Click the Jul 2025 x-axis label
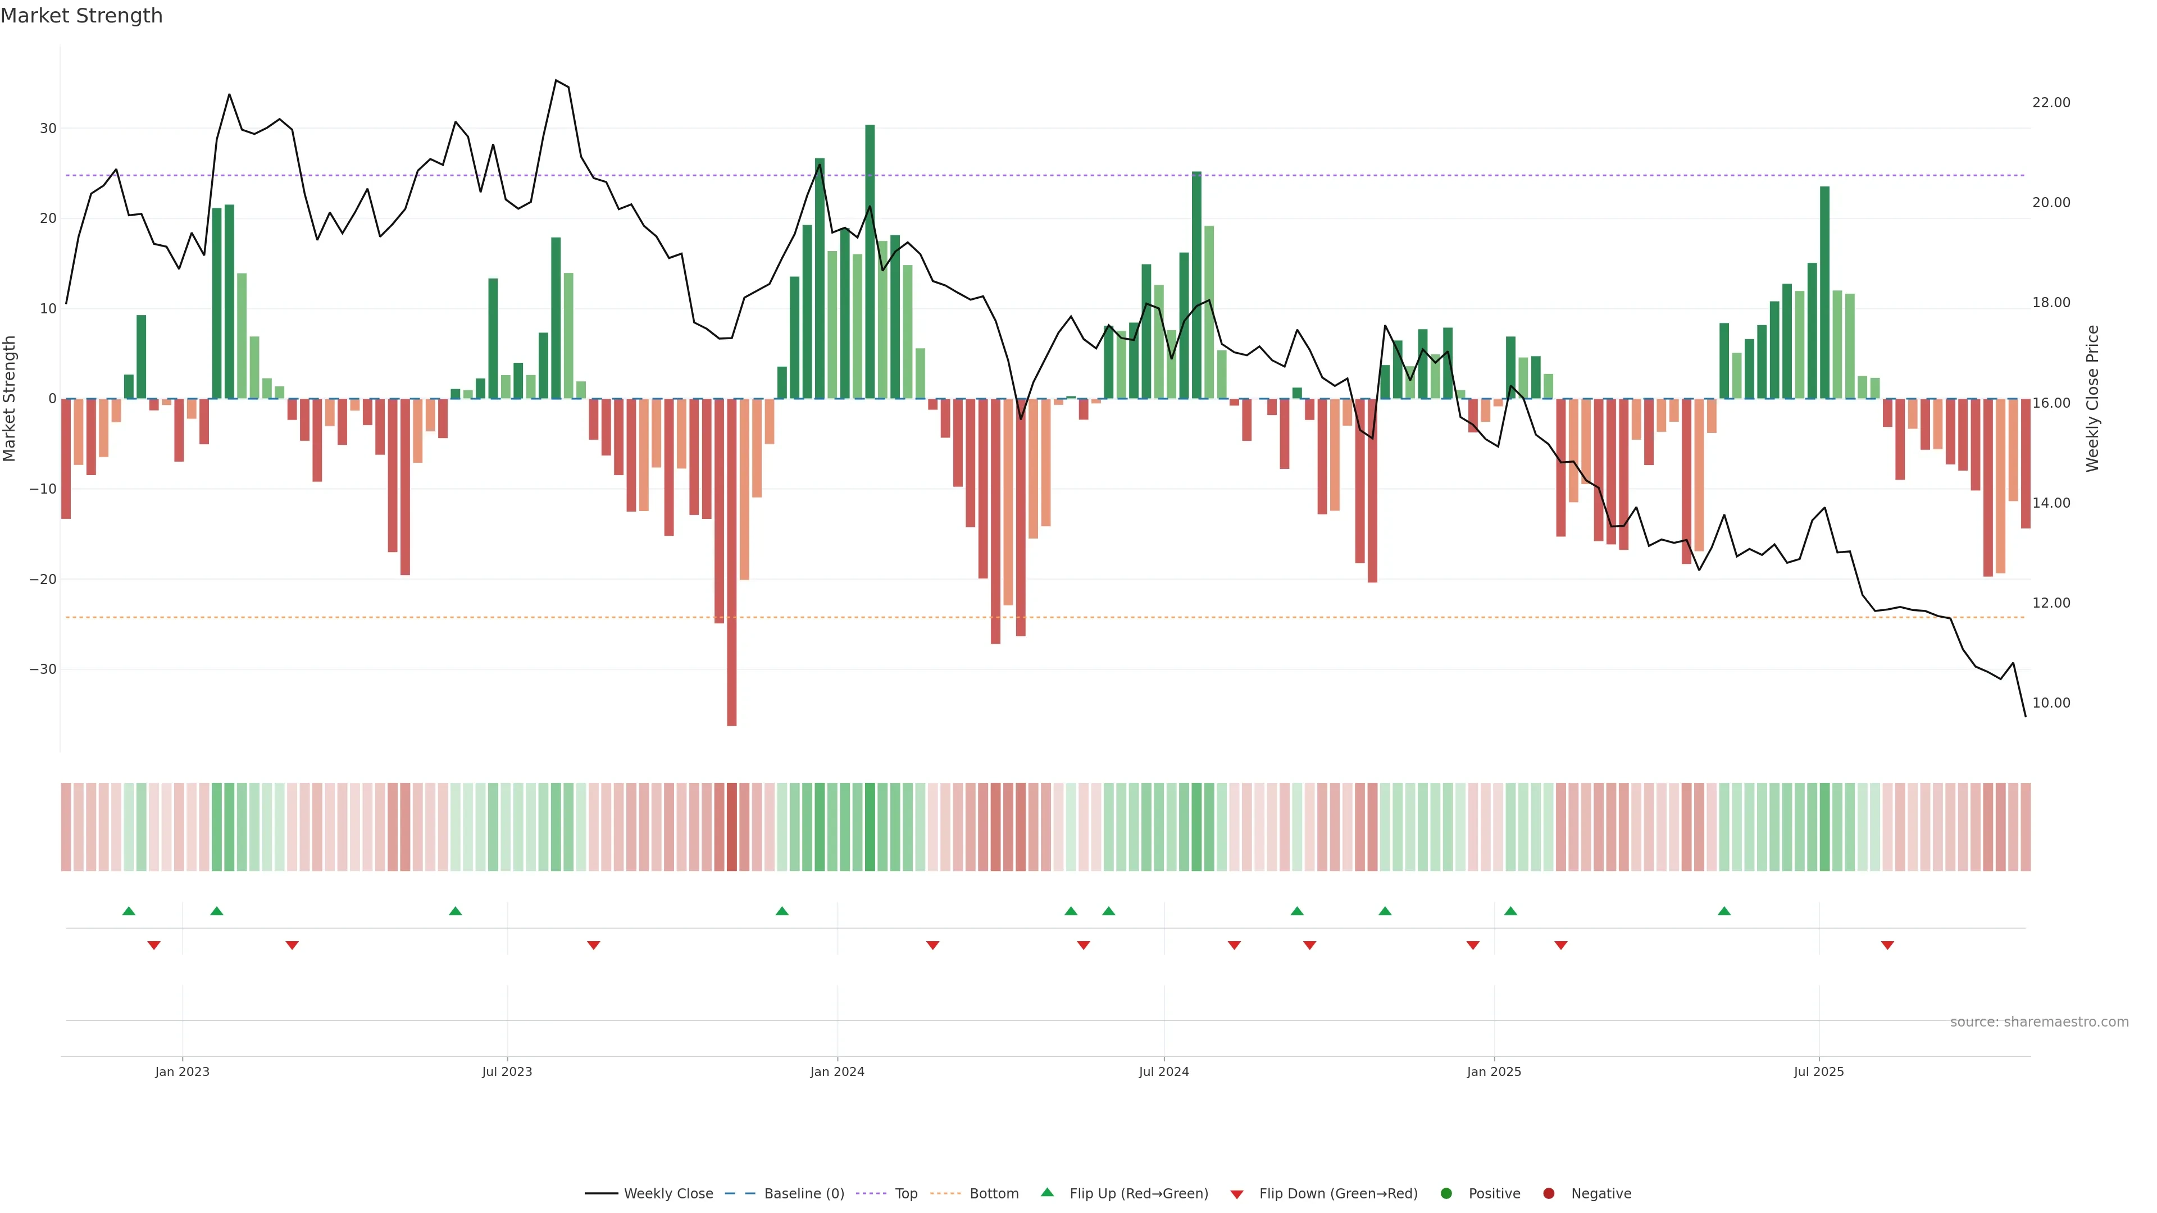Screen dimensions: 2157x1213 [1819, 1071]
